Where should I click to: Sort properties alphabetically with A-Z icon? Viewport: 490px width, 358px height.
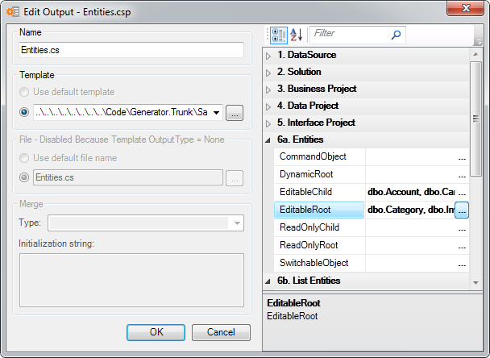point(297,35)
